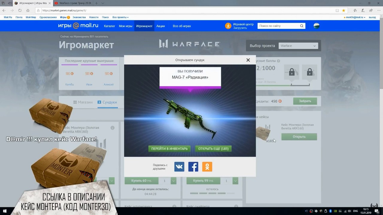383x215 pixels.
Task: Open another chest (185 left)
Action: (x=213, y=149)
